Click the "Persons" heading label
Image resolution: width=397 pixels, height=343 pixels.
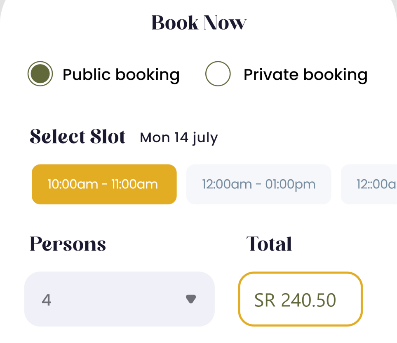(68, 244)
